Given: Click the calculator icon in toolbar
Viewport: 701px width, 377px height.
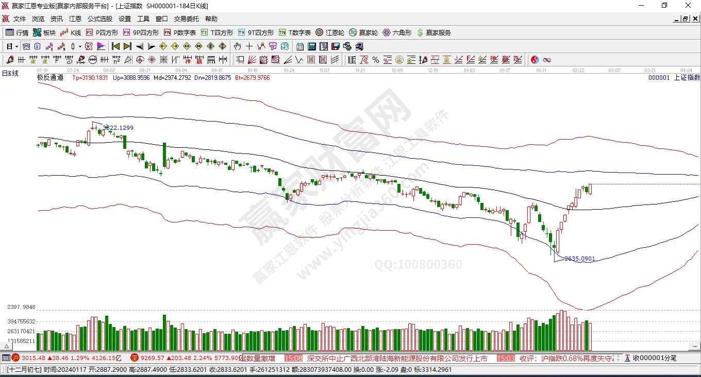Looking at the screenshot, I should click(311, 46).
